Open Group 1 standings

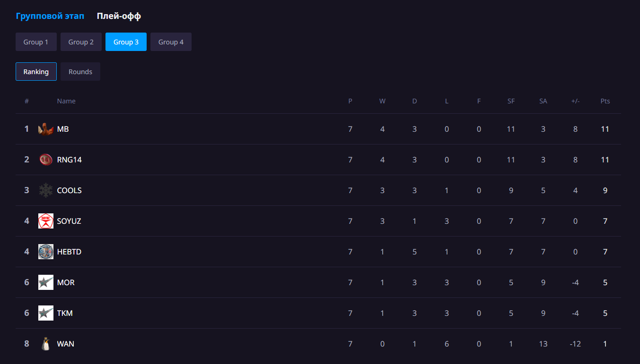tap(36, 42)
